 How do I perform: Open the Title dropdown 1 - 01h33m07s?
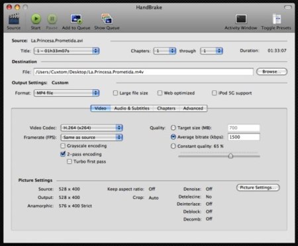(66, 51)
